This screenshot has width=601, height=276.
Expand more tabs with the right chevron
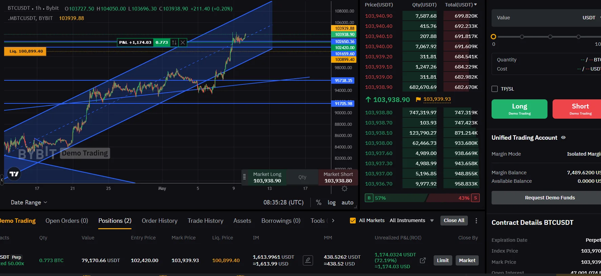click(333, 221)
